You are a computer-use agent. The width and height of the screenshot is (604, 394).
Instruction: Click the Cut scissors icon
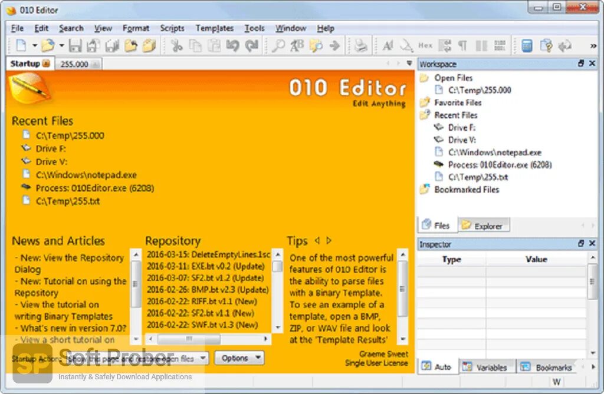[177, 46]
